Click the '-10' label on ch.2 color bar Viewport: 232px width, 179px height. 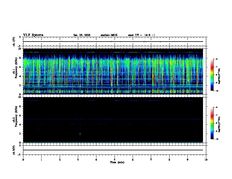216,139
